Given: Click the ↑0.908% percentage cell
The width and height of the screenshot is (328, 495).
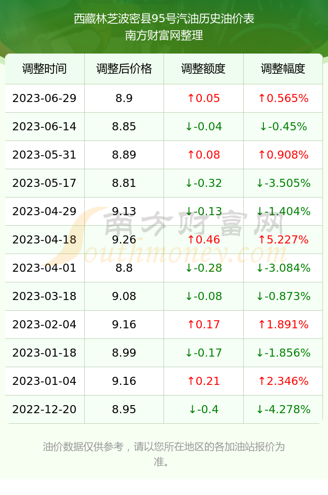Looking at the screenshot, I should coord(283,155).
